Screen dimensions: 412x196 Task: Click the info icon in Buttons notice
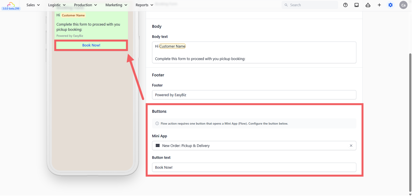tap(157, 124)
